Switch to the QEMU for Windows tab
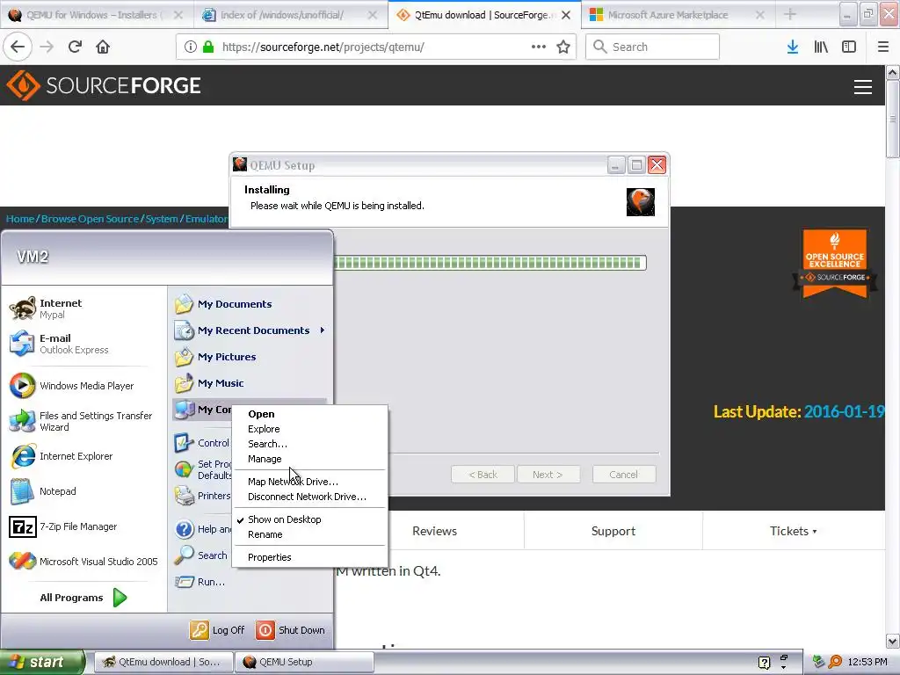 coord(95,15)
